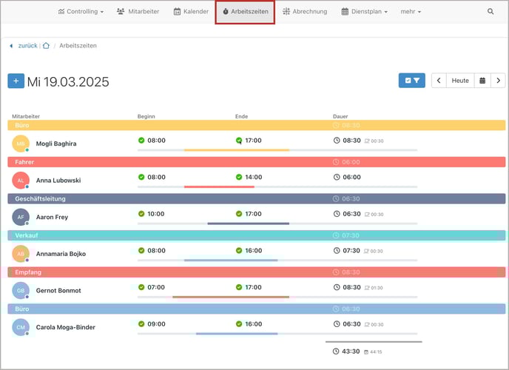The height and width of the screenshot is (370, 509).
Task: Click the break icon for Mogli Baghira
Action: tap(367, 141)
